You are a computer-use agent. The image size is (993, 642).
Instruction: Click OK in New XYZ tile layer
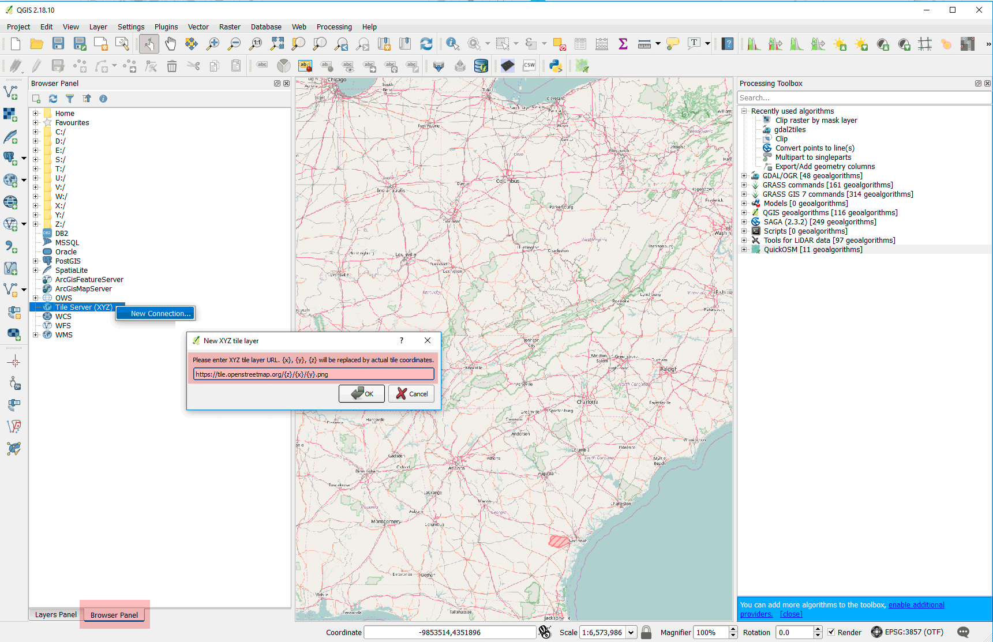tap(362, 394)
